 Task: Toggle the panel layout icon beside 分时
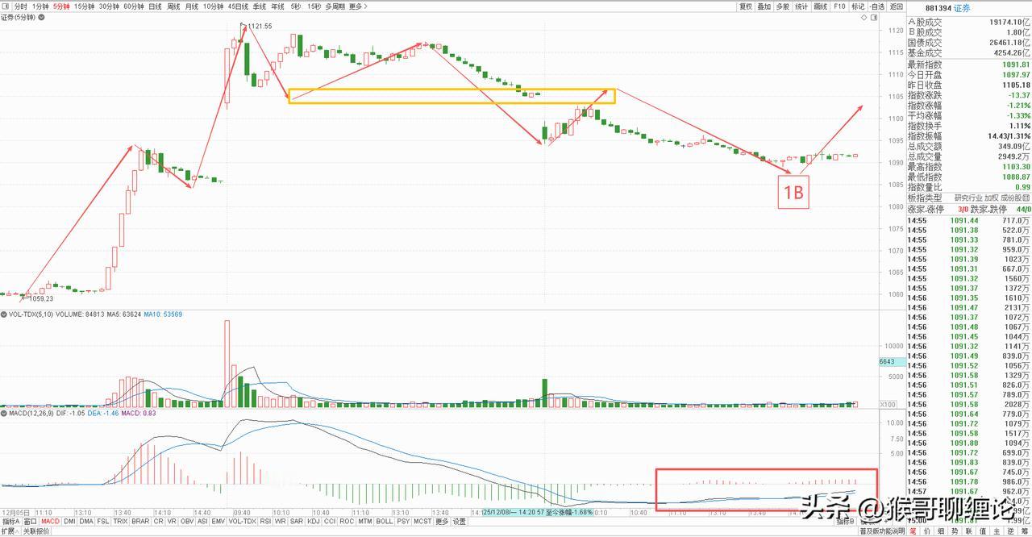6,6
